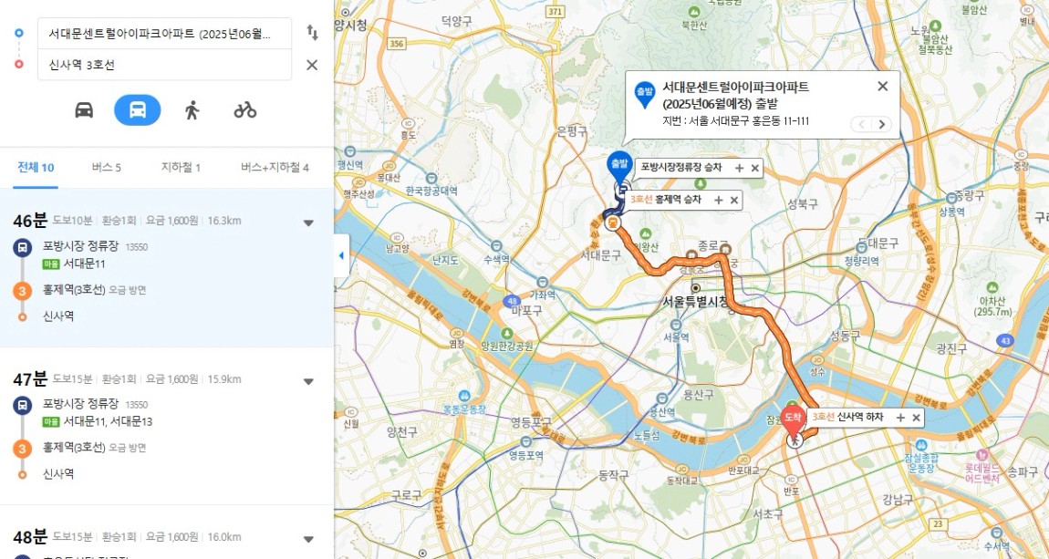Select the car driving mode icon

pyautogui.click(x=84, y=110)
